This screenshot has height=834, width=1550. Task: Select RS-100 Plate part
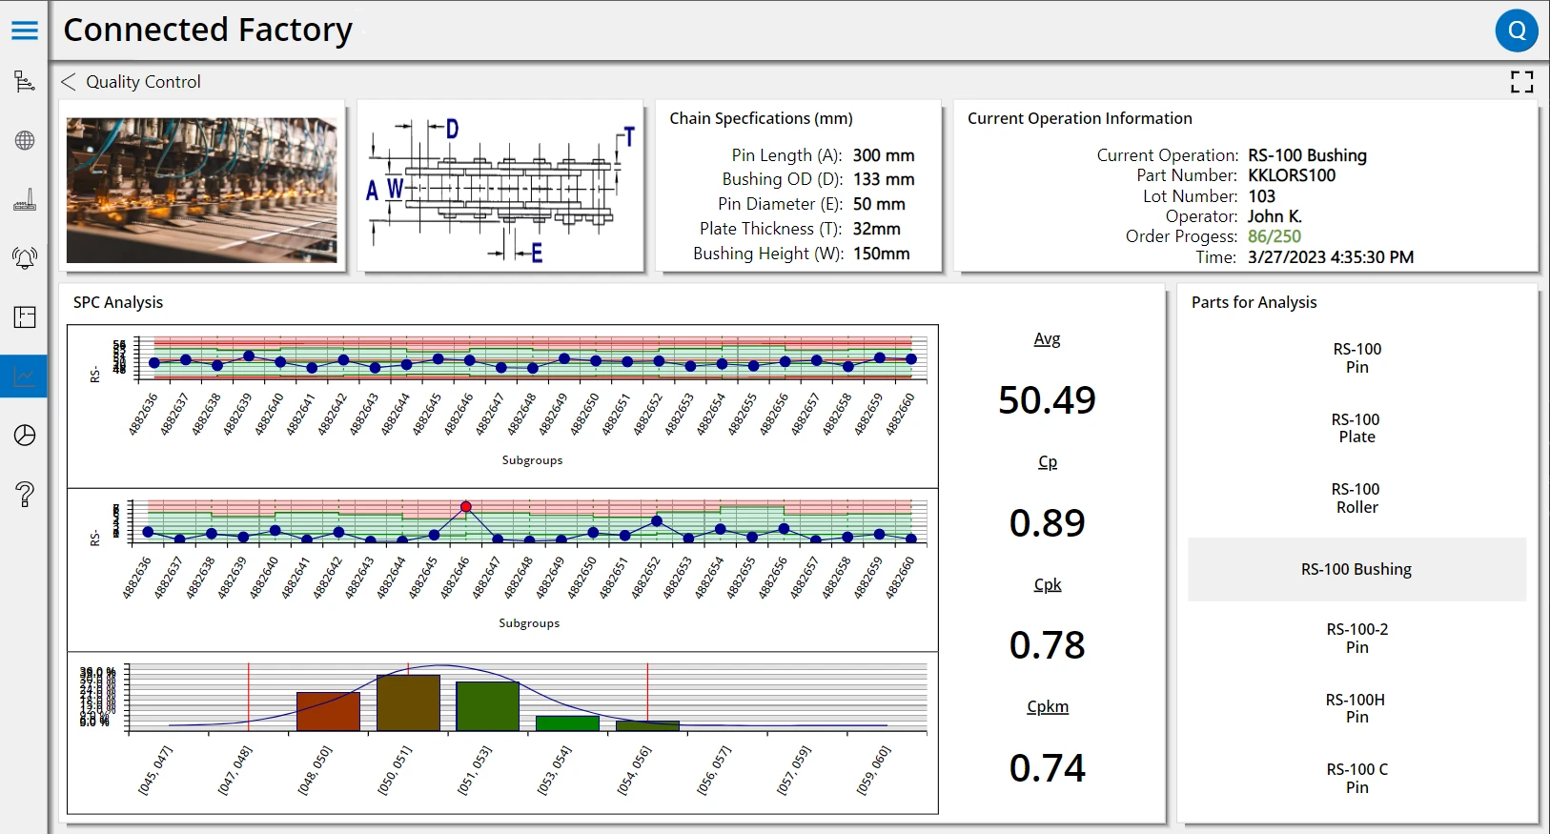(x=1356, y=428)
